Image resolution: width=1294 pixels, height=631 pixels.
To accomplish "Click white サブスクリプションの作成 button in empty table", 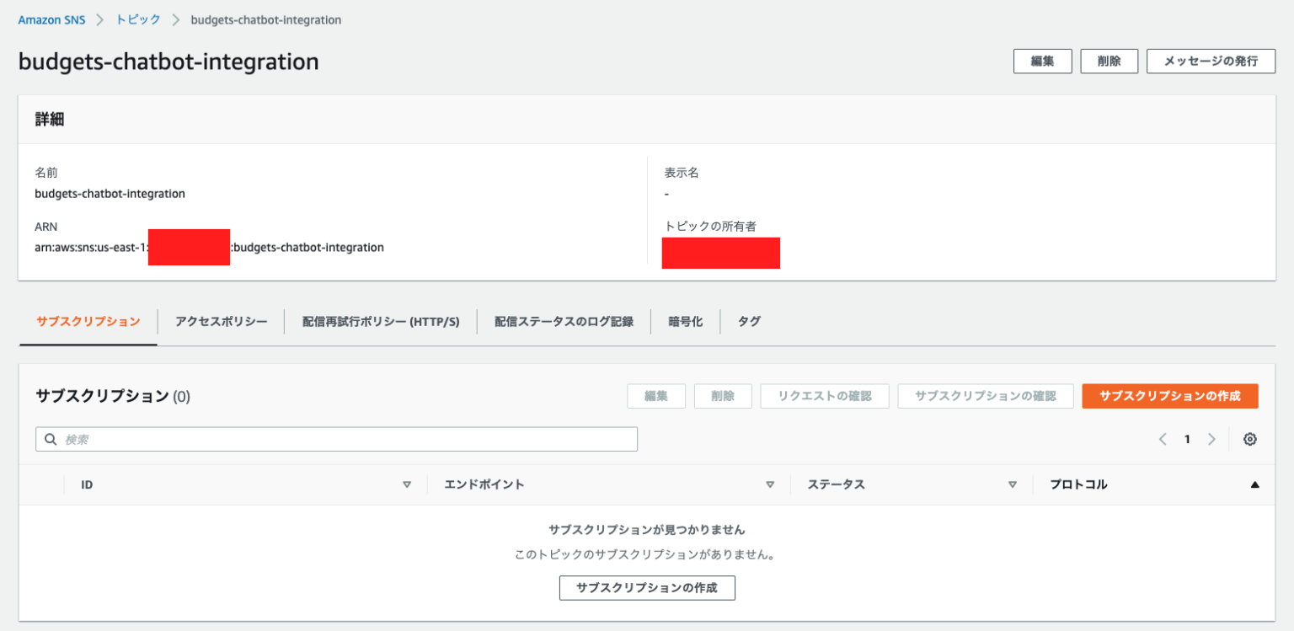I will pos(647,588).
